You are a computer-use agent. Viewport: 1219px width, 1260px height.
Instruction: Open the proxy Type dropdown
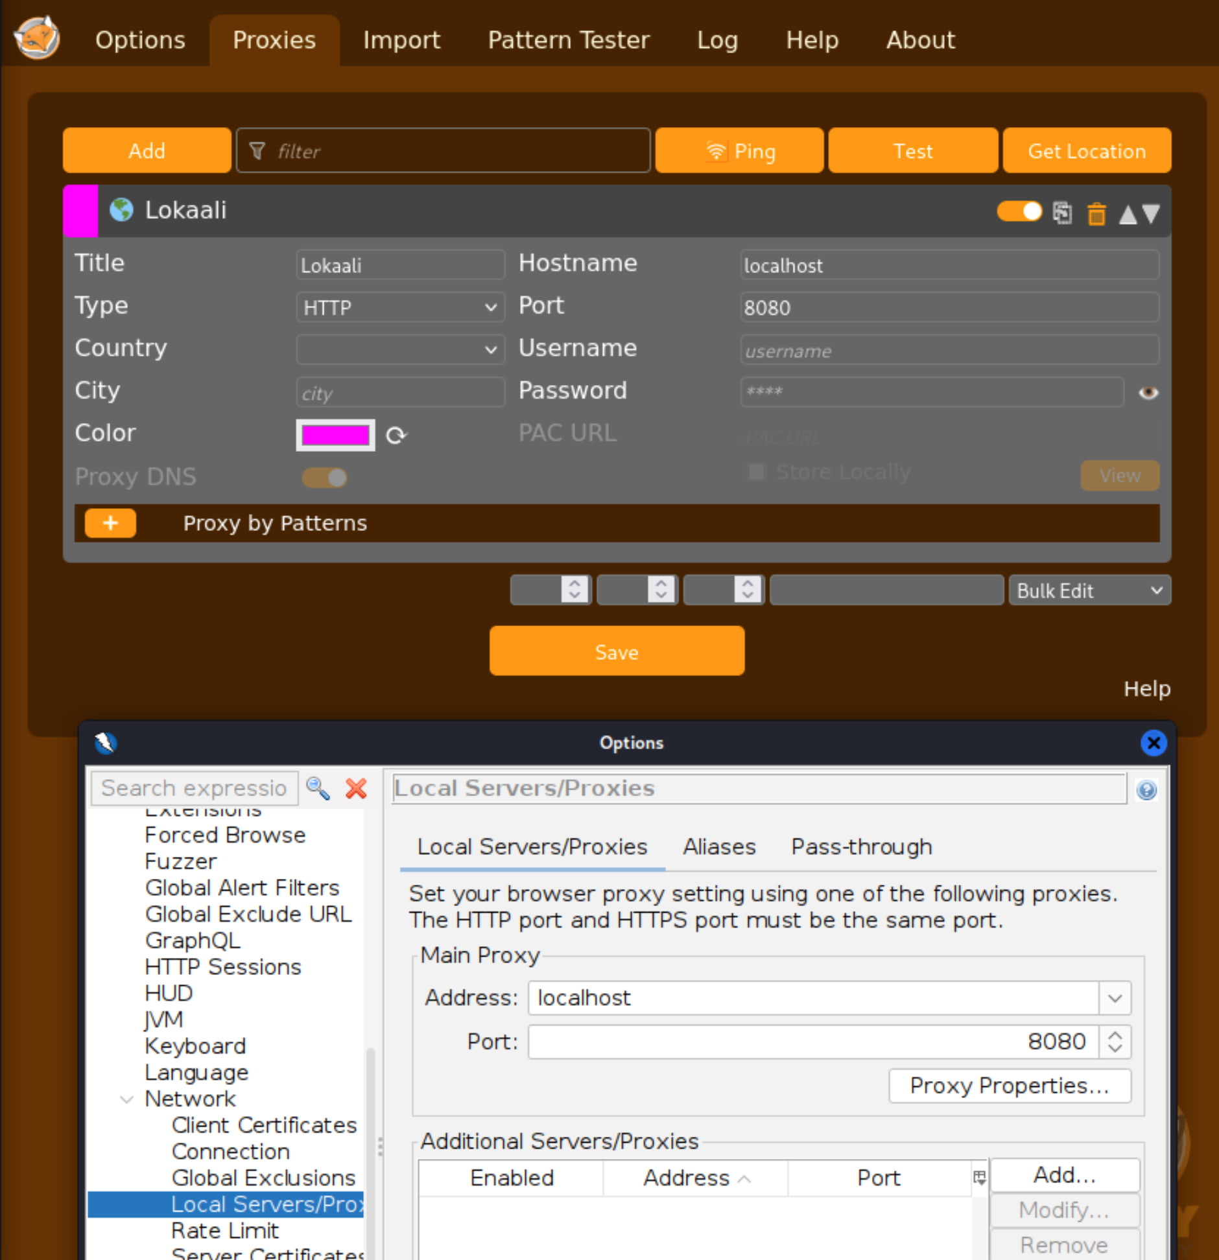[x=400, y=307]
